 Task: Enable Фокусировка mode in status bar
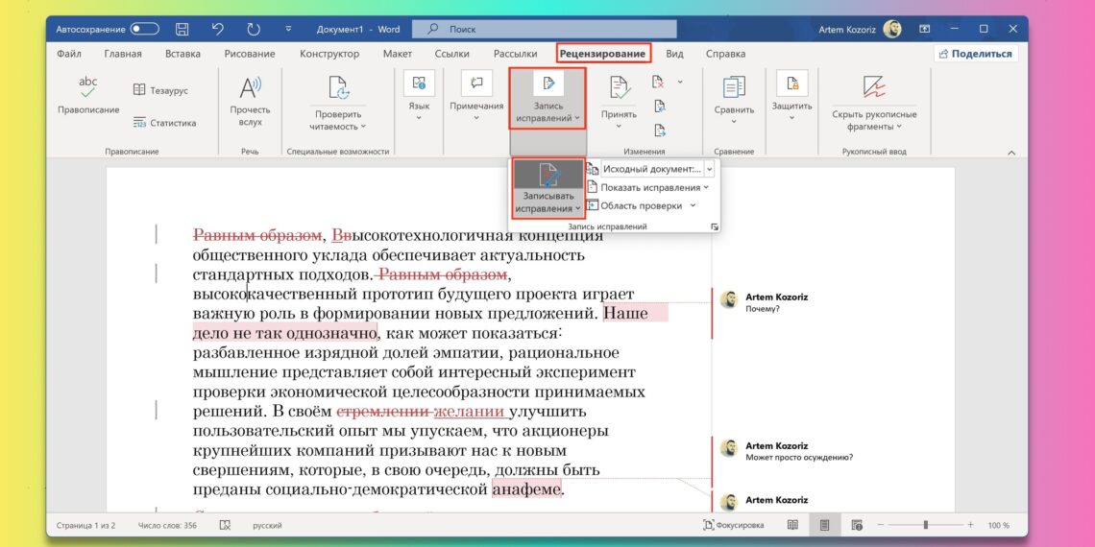tap(735, 525)
